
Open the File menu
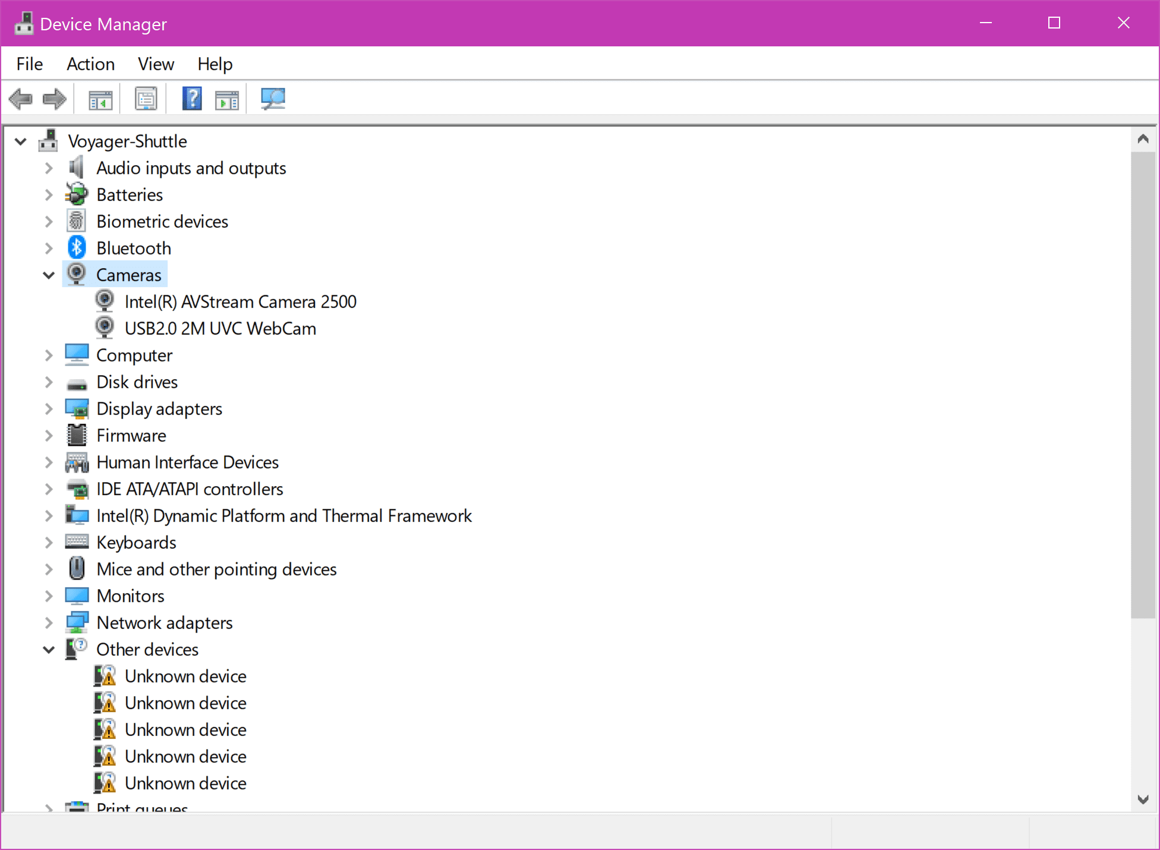(x=30, y=64)
